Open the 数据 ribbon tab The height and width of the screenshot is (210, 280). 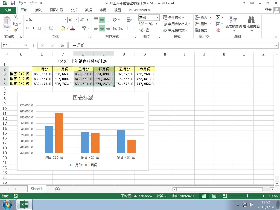coord(88,10)
